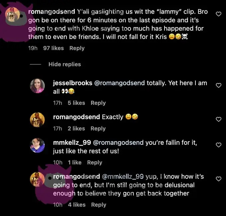Open mmkellz_99 username link
The height and width of the screenshot is (216, 226).
(x=72, y=143)
